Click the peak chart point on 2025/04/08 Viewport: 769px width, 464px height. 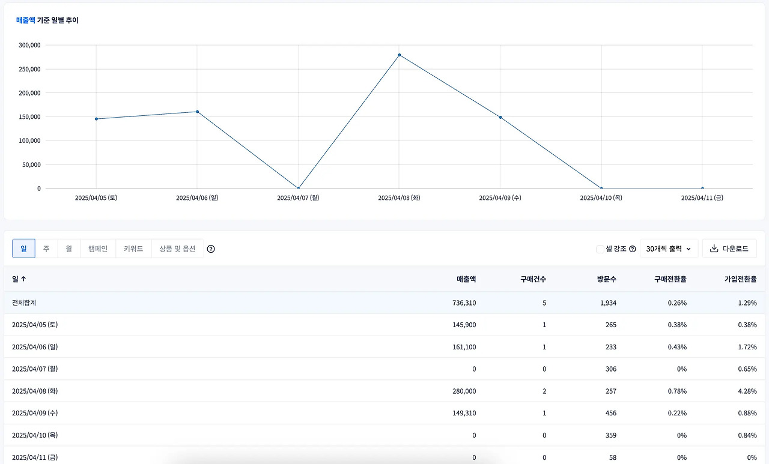[x=399, y=55]
